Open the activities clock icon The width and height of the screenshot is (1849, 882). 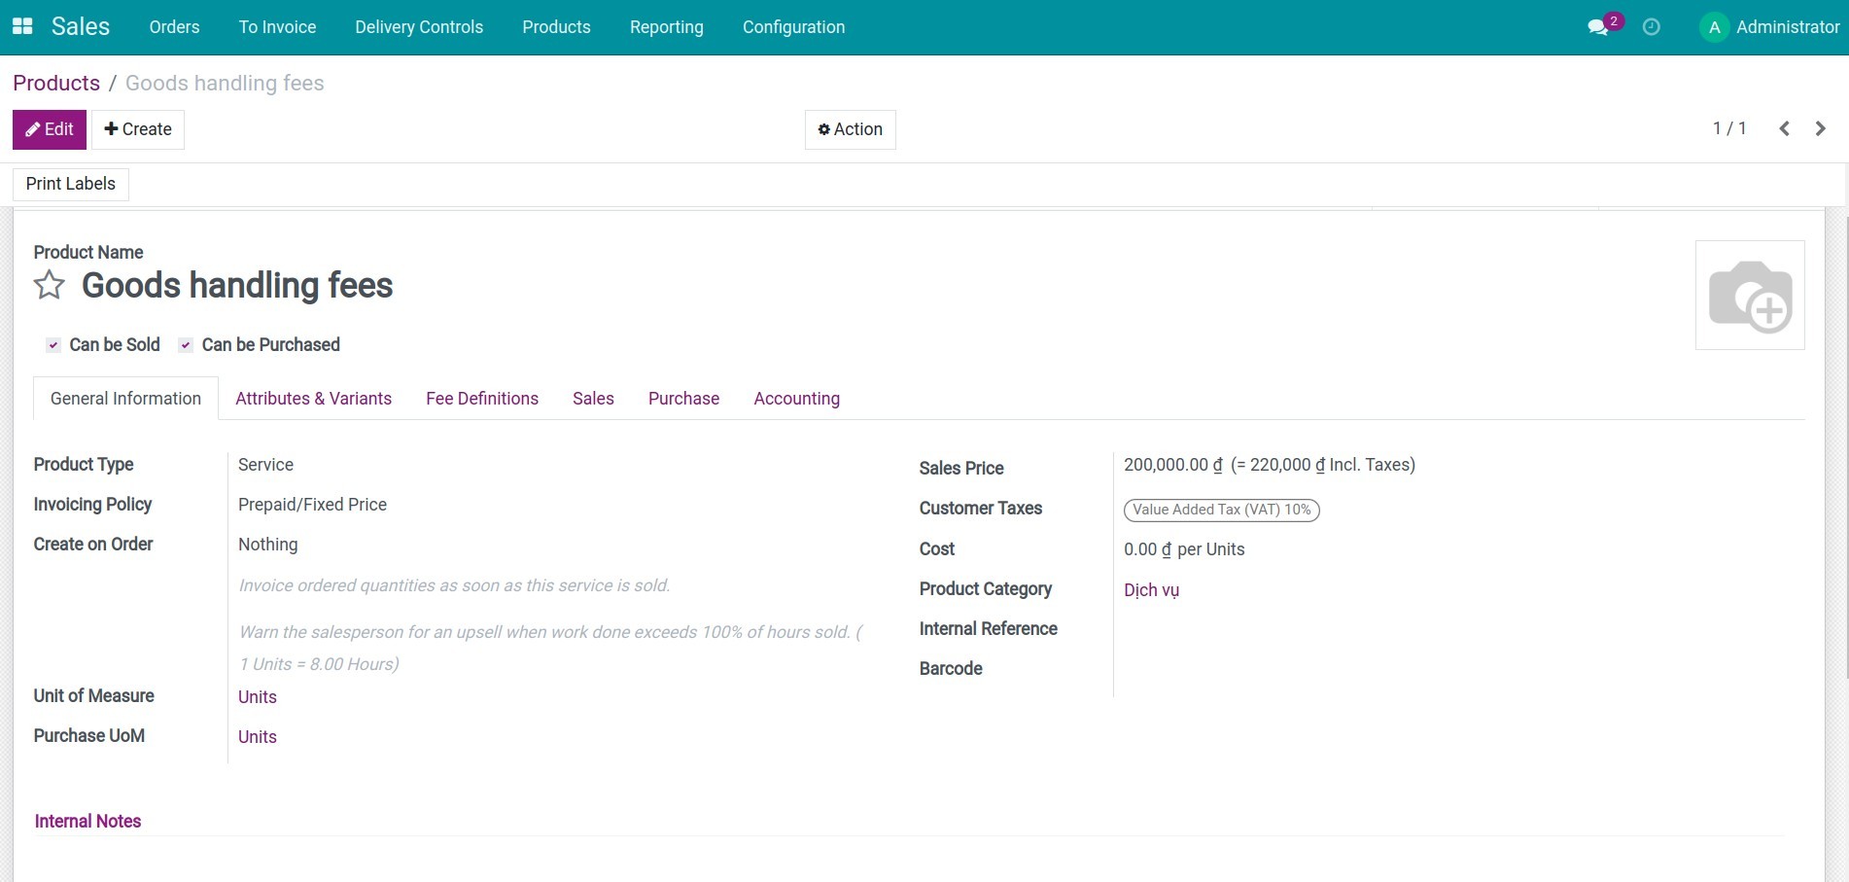[x=1651, y=26]
